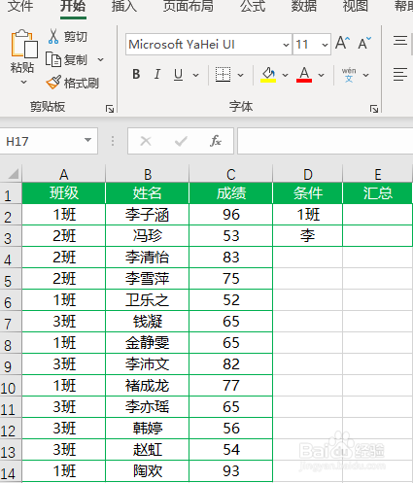Click the Select All corner triangle

[13, 174]
